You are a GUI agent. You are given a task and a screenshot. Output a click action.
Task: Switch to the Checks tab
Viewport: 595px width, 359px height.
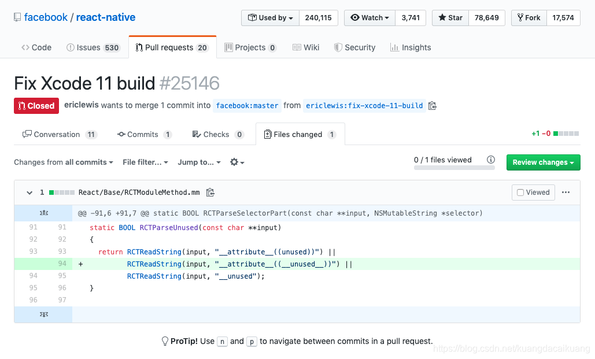[218, 134]
